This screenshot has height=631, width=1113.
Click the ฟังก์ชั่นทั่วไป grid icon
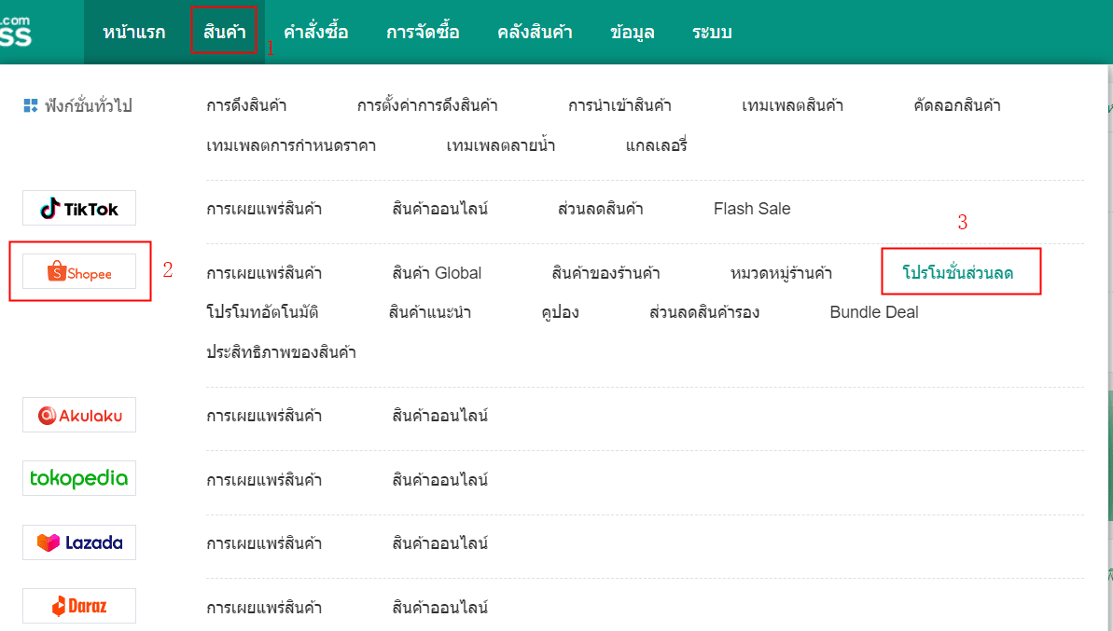click(31, 105)
